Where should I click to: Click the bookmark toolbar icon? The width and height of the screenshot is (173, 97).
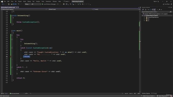83,4
